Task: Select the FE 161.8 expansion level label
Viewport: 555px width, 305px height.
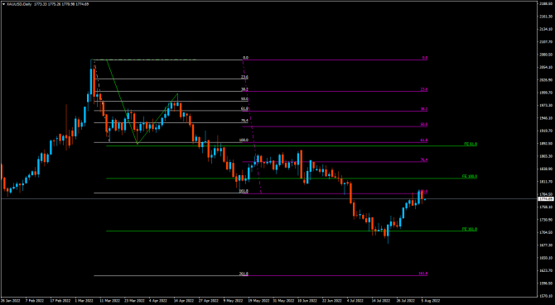Action: click(470, 229)
